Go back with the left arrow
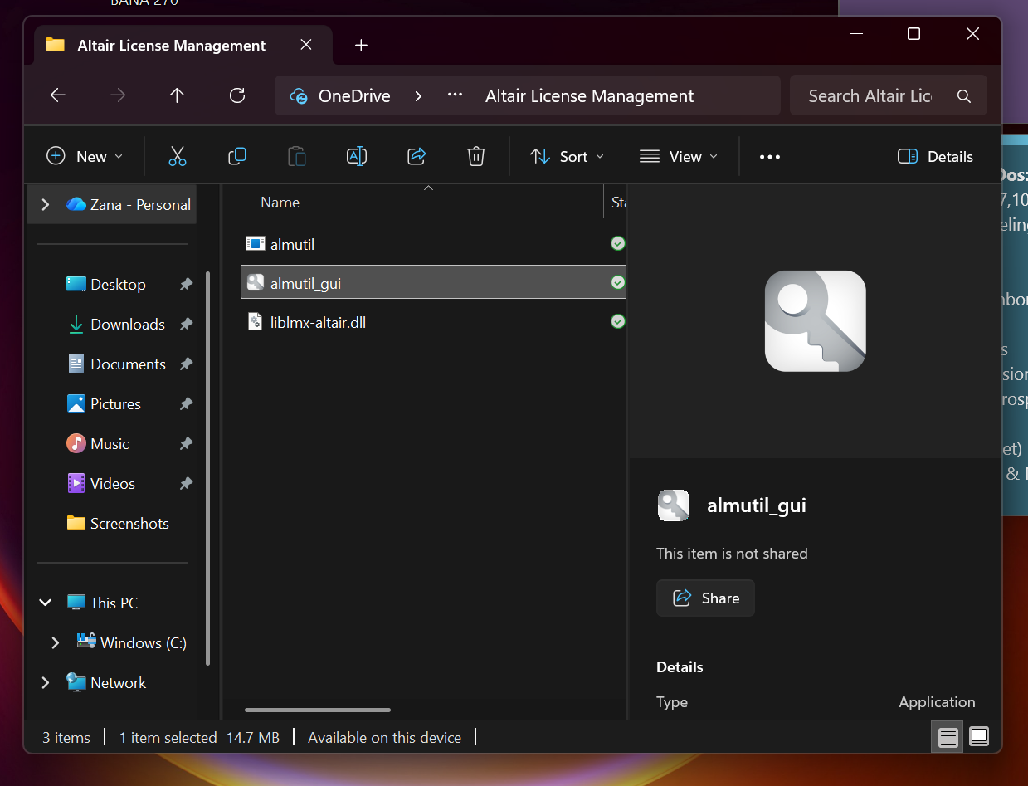Image resolution: width=1028 pixels, height=786 pixels. click(x=58, y=95)
